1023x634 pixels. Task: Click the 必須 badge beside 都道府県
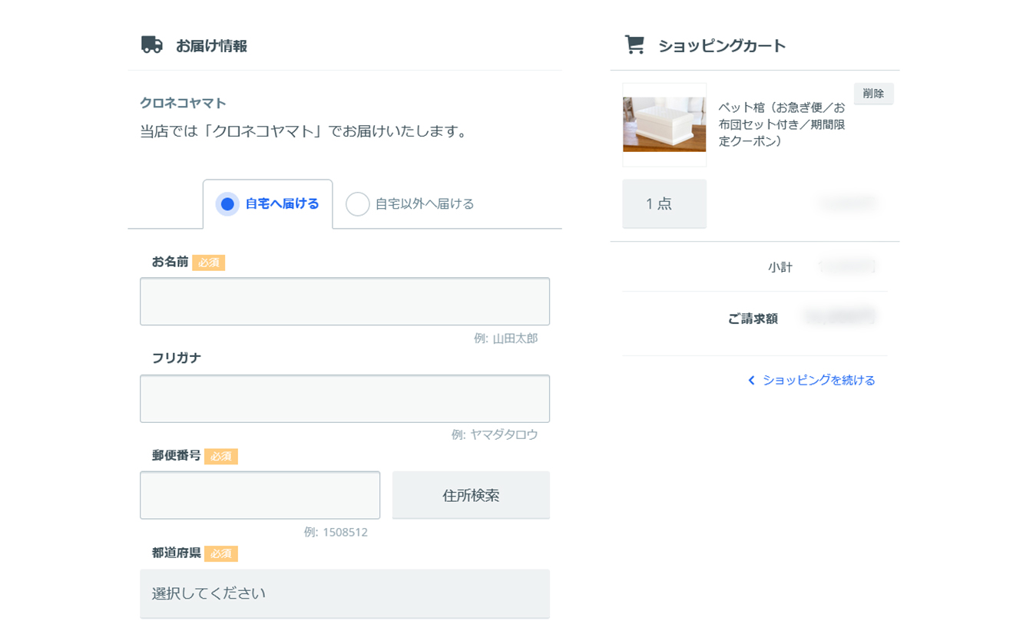click(221, 553)
